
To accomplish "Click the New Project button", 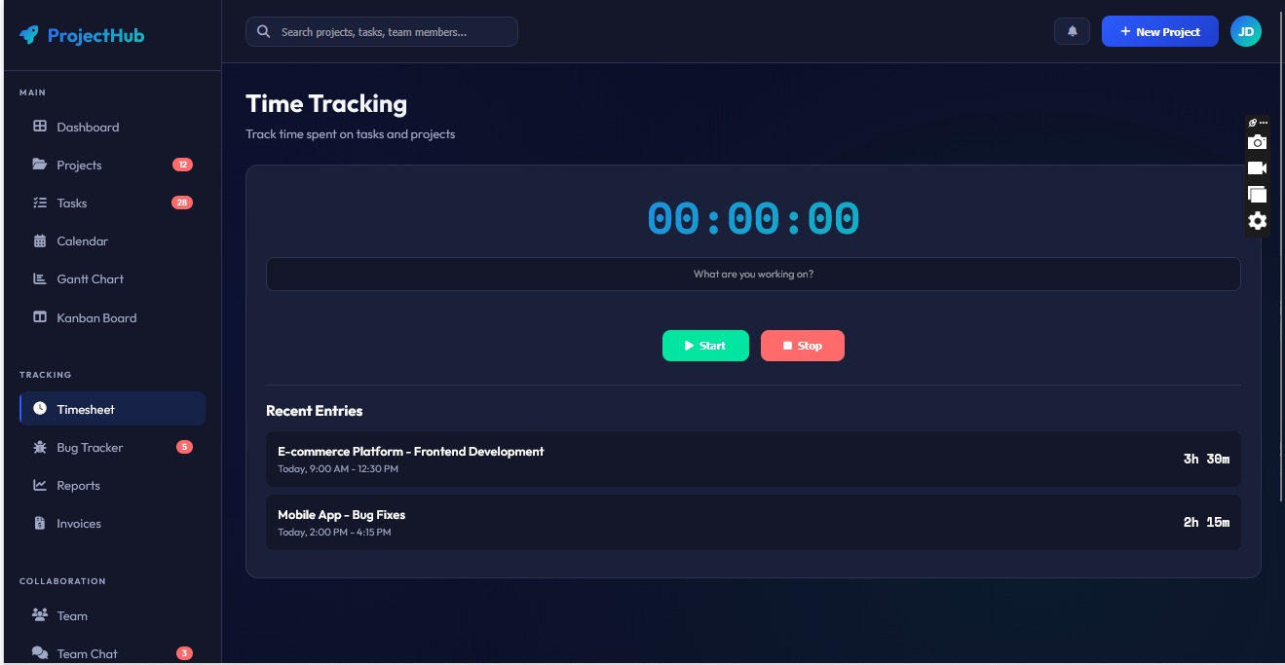I will tap(1159, 31).
